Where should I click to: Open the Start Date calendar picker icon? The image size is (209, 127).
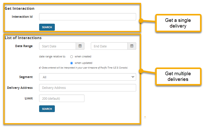pyautogui.click(x=80, y=46)
